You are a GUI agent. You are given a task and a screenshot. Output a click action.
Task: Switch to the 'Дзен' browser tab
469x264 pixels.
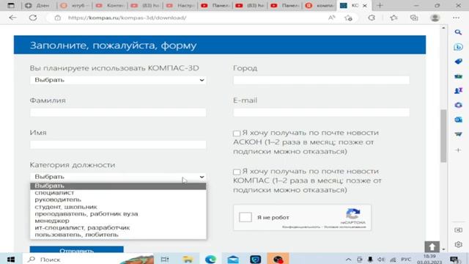point(38,5)
